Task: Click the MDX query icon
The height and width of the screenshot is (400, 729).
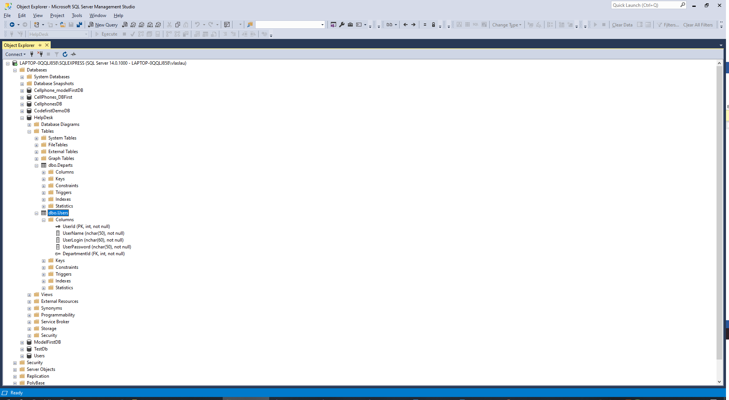Action: [x=133, y=25]
